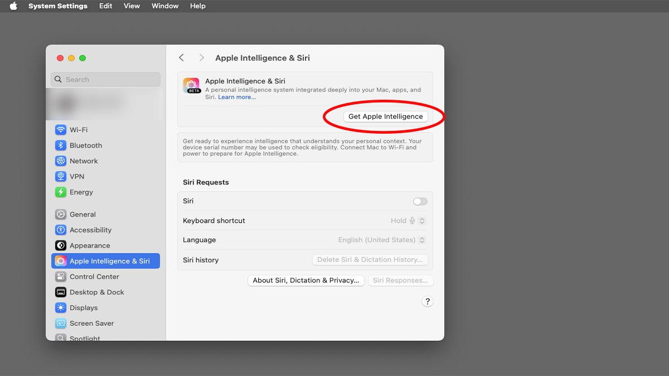Select Screen Saver in the sidebar
Image resolution: width=669 pixels, height=376 pixels.
pyautogui.click(x=105, y=324)
